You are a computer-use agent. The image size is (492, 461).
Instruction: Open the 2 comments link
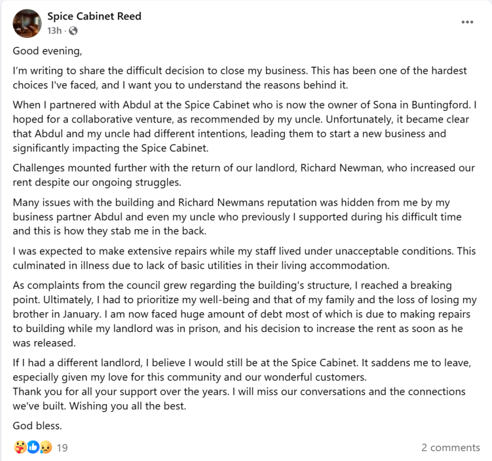click(451, 447)
